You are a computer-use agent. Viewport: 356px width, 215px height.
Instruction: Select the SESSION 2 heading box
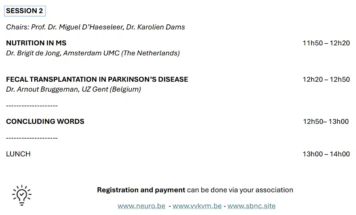coord(24,11)
